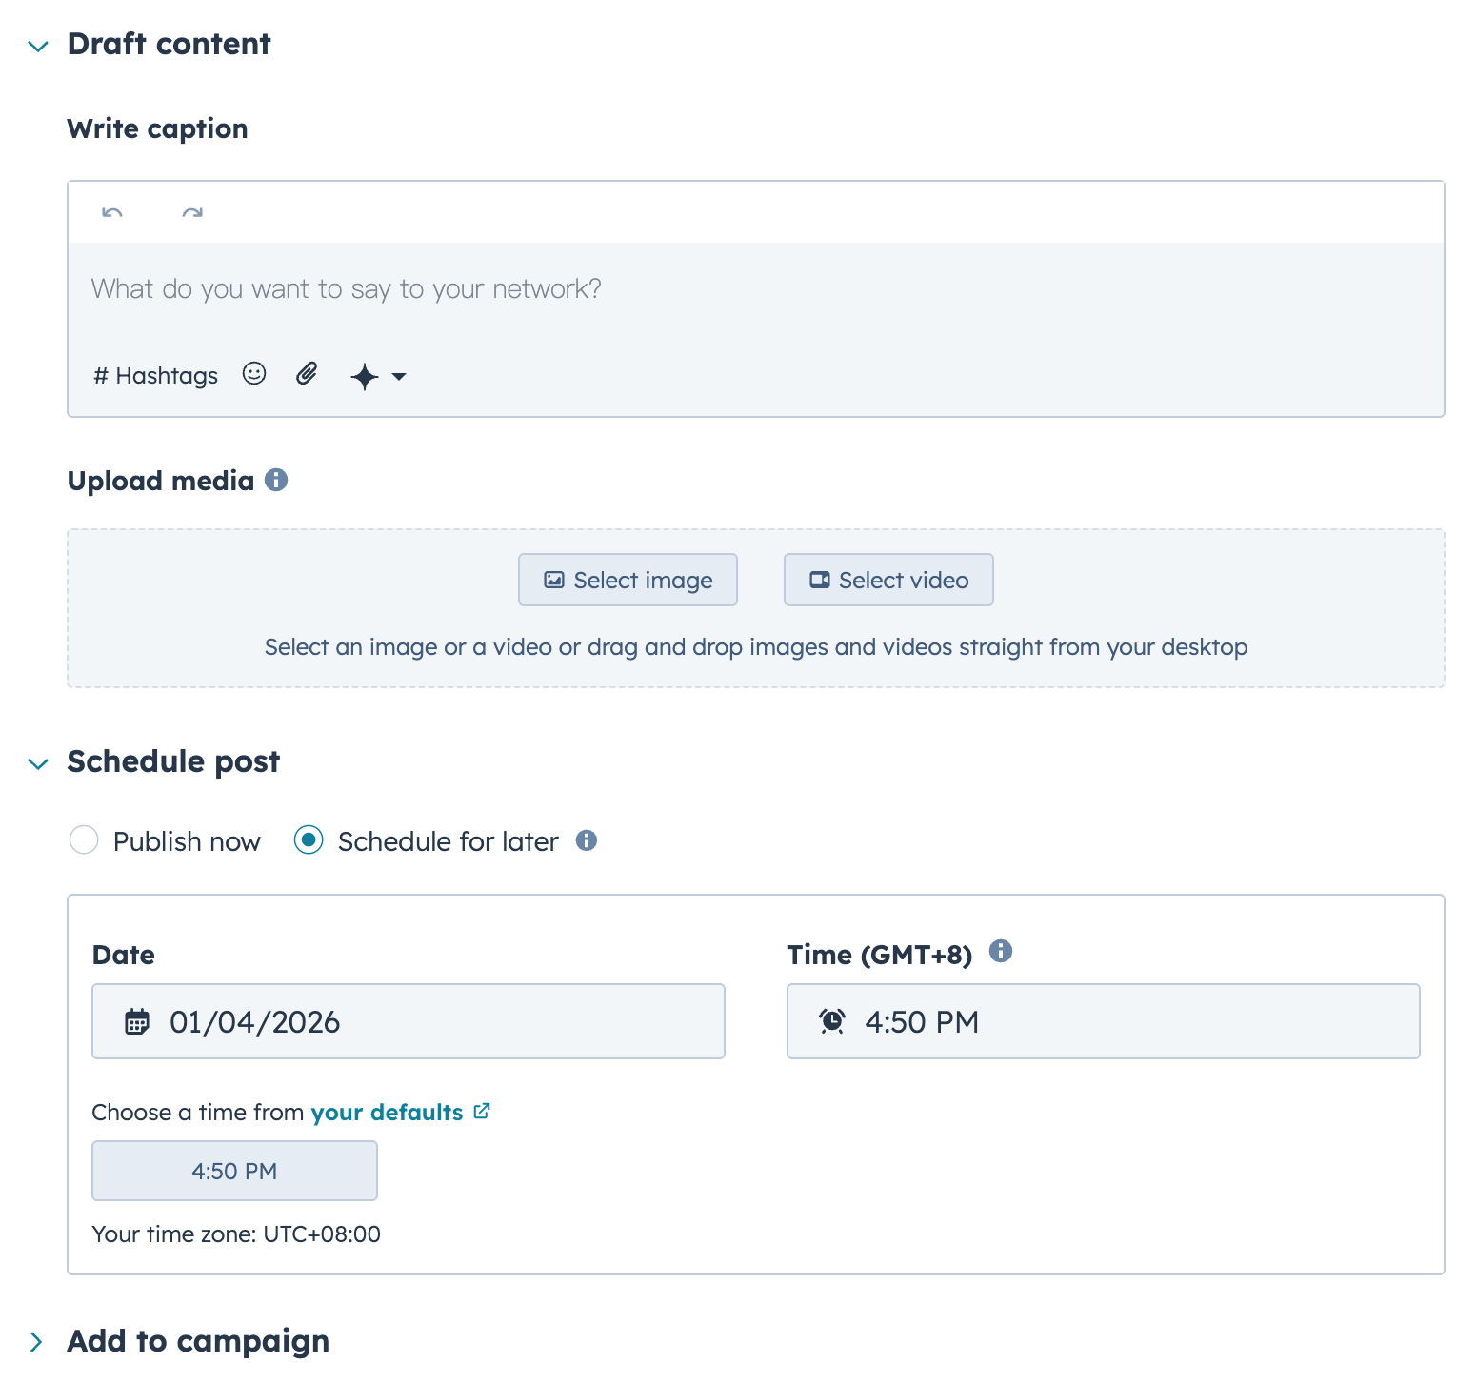Collapse the Draft content section

[38, 46]
